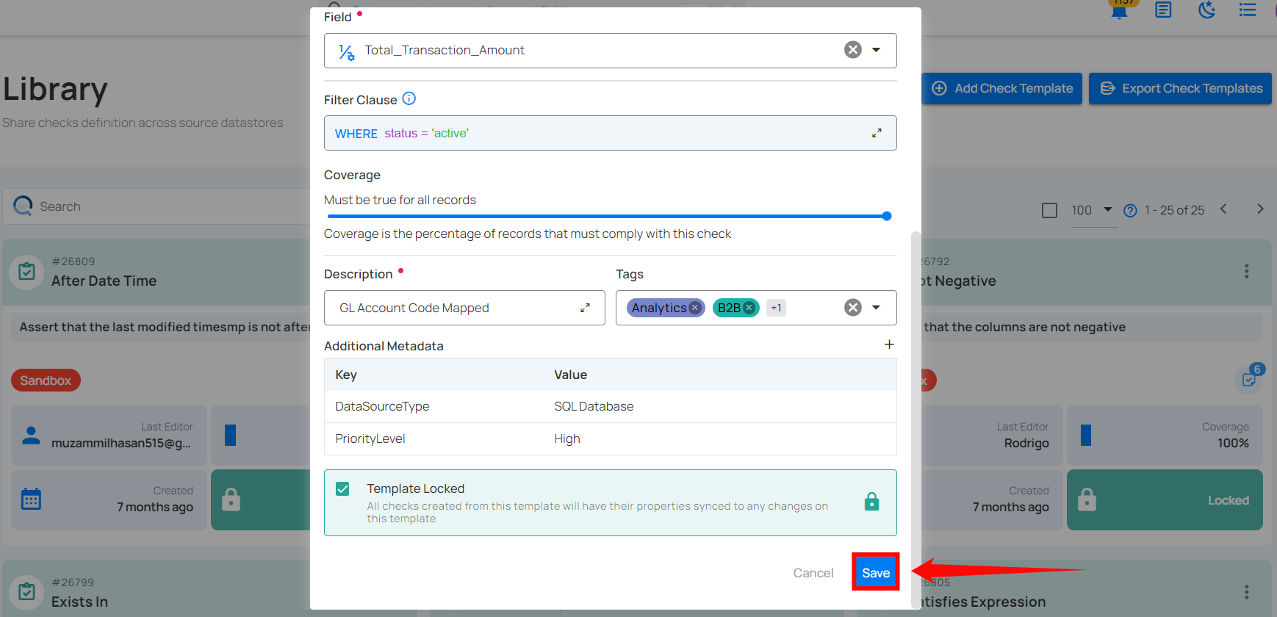Click the Coverage slider handle

pos(887,216)
